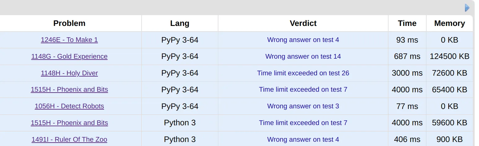The image size is (479, 146).
Task: View Wrong answer verdict for To Make 1
Action: coord(303,40)
